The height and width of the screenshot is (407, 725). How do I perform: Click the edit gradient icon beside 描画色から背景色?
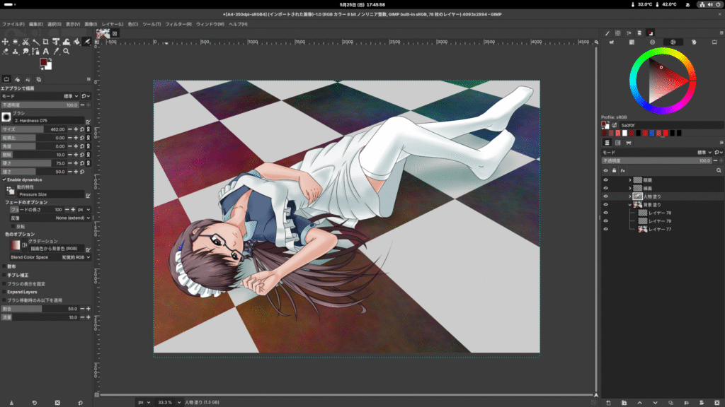[88, 249]
